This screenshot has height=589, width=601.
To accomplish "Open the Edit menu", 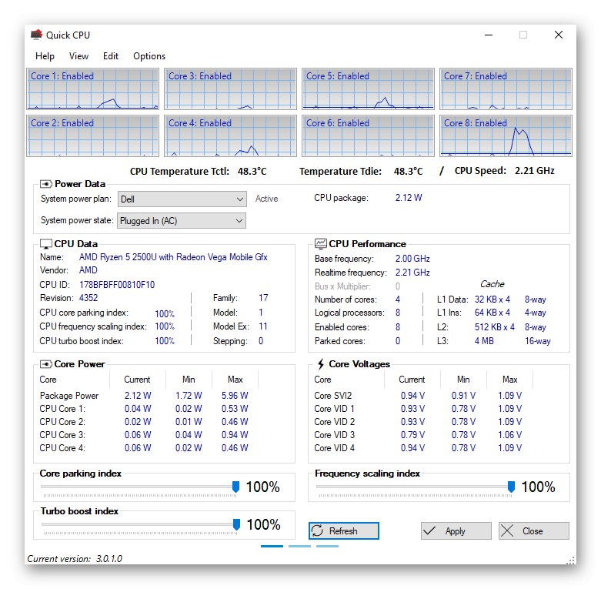I will [x=110, y=56].
